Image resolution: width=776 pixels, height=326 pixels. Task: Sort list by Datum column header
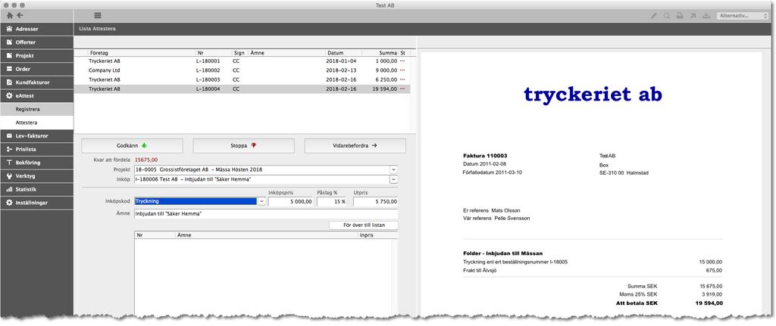335,53
